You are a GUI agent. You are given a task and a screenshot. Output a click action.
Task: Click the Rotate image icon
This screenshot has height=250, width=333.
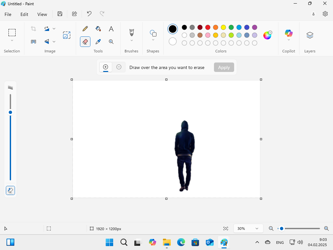(x=47, y=29)
